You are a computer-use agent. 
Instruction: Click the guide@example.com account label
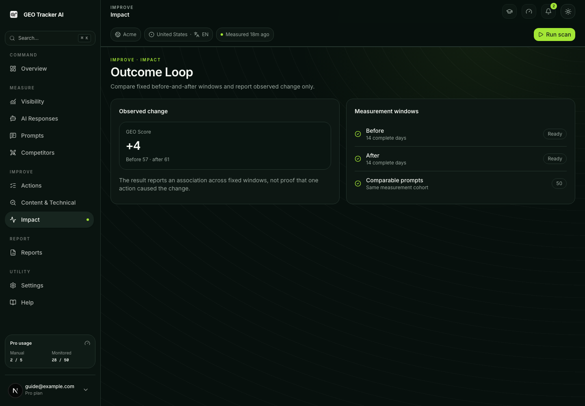pyautogui.click(x=50, y=387)
